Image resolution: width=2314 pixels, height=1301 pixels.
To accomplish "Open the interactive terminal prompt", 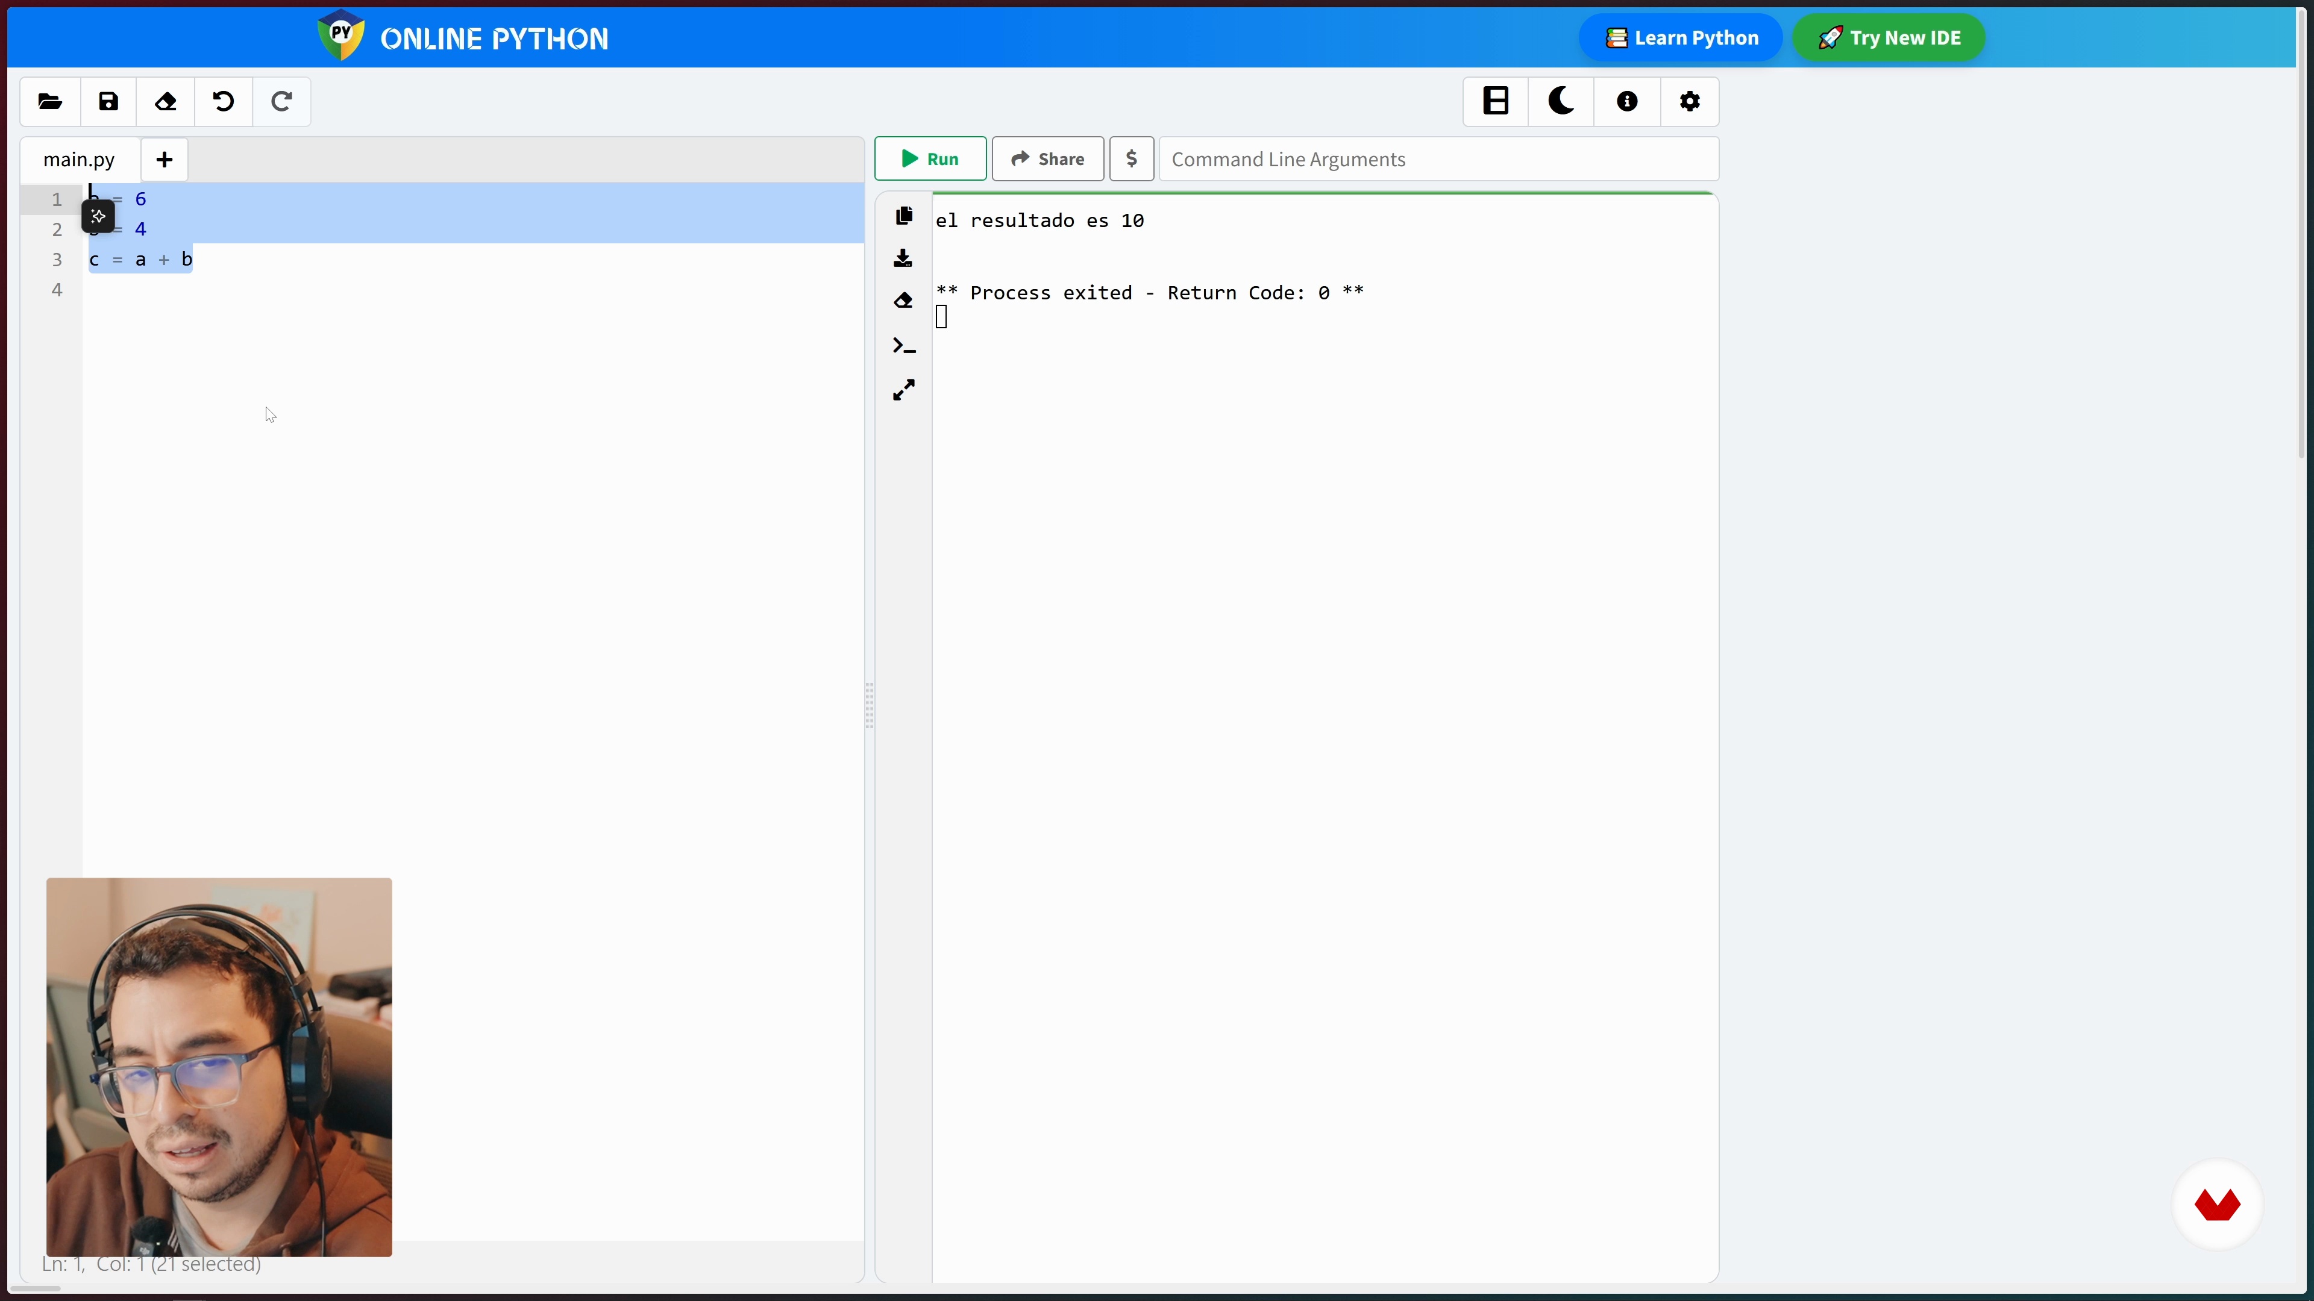I will pyautogui.click(x=904, y=346).
